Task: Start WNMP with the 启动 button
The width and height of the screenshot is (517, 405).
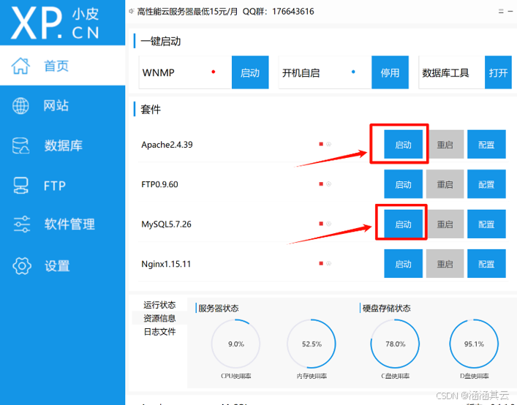Action: 250,72
